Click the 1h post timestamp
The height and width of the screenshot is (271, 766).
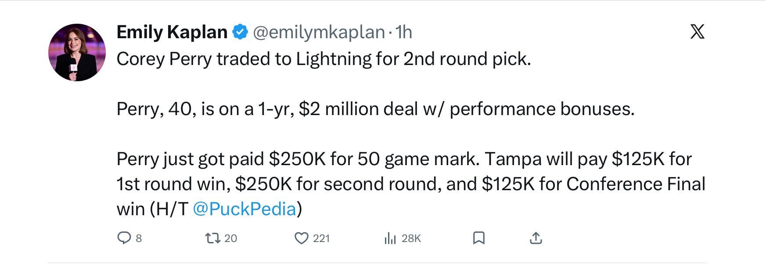tap(404, 32)
